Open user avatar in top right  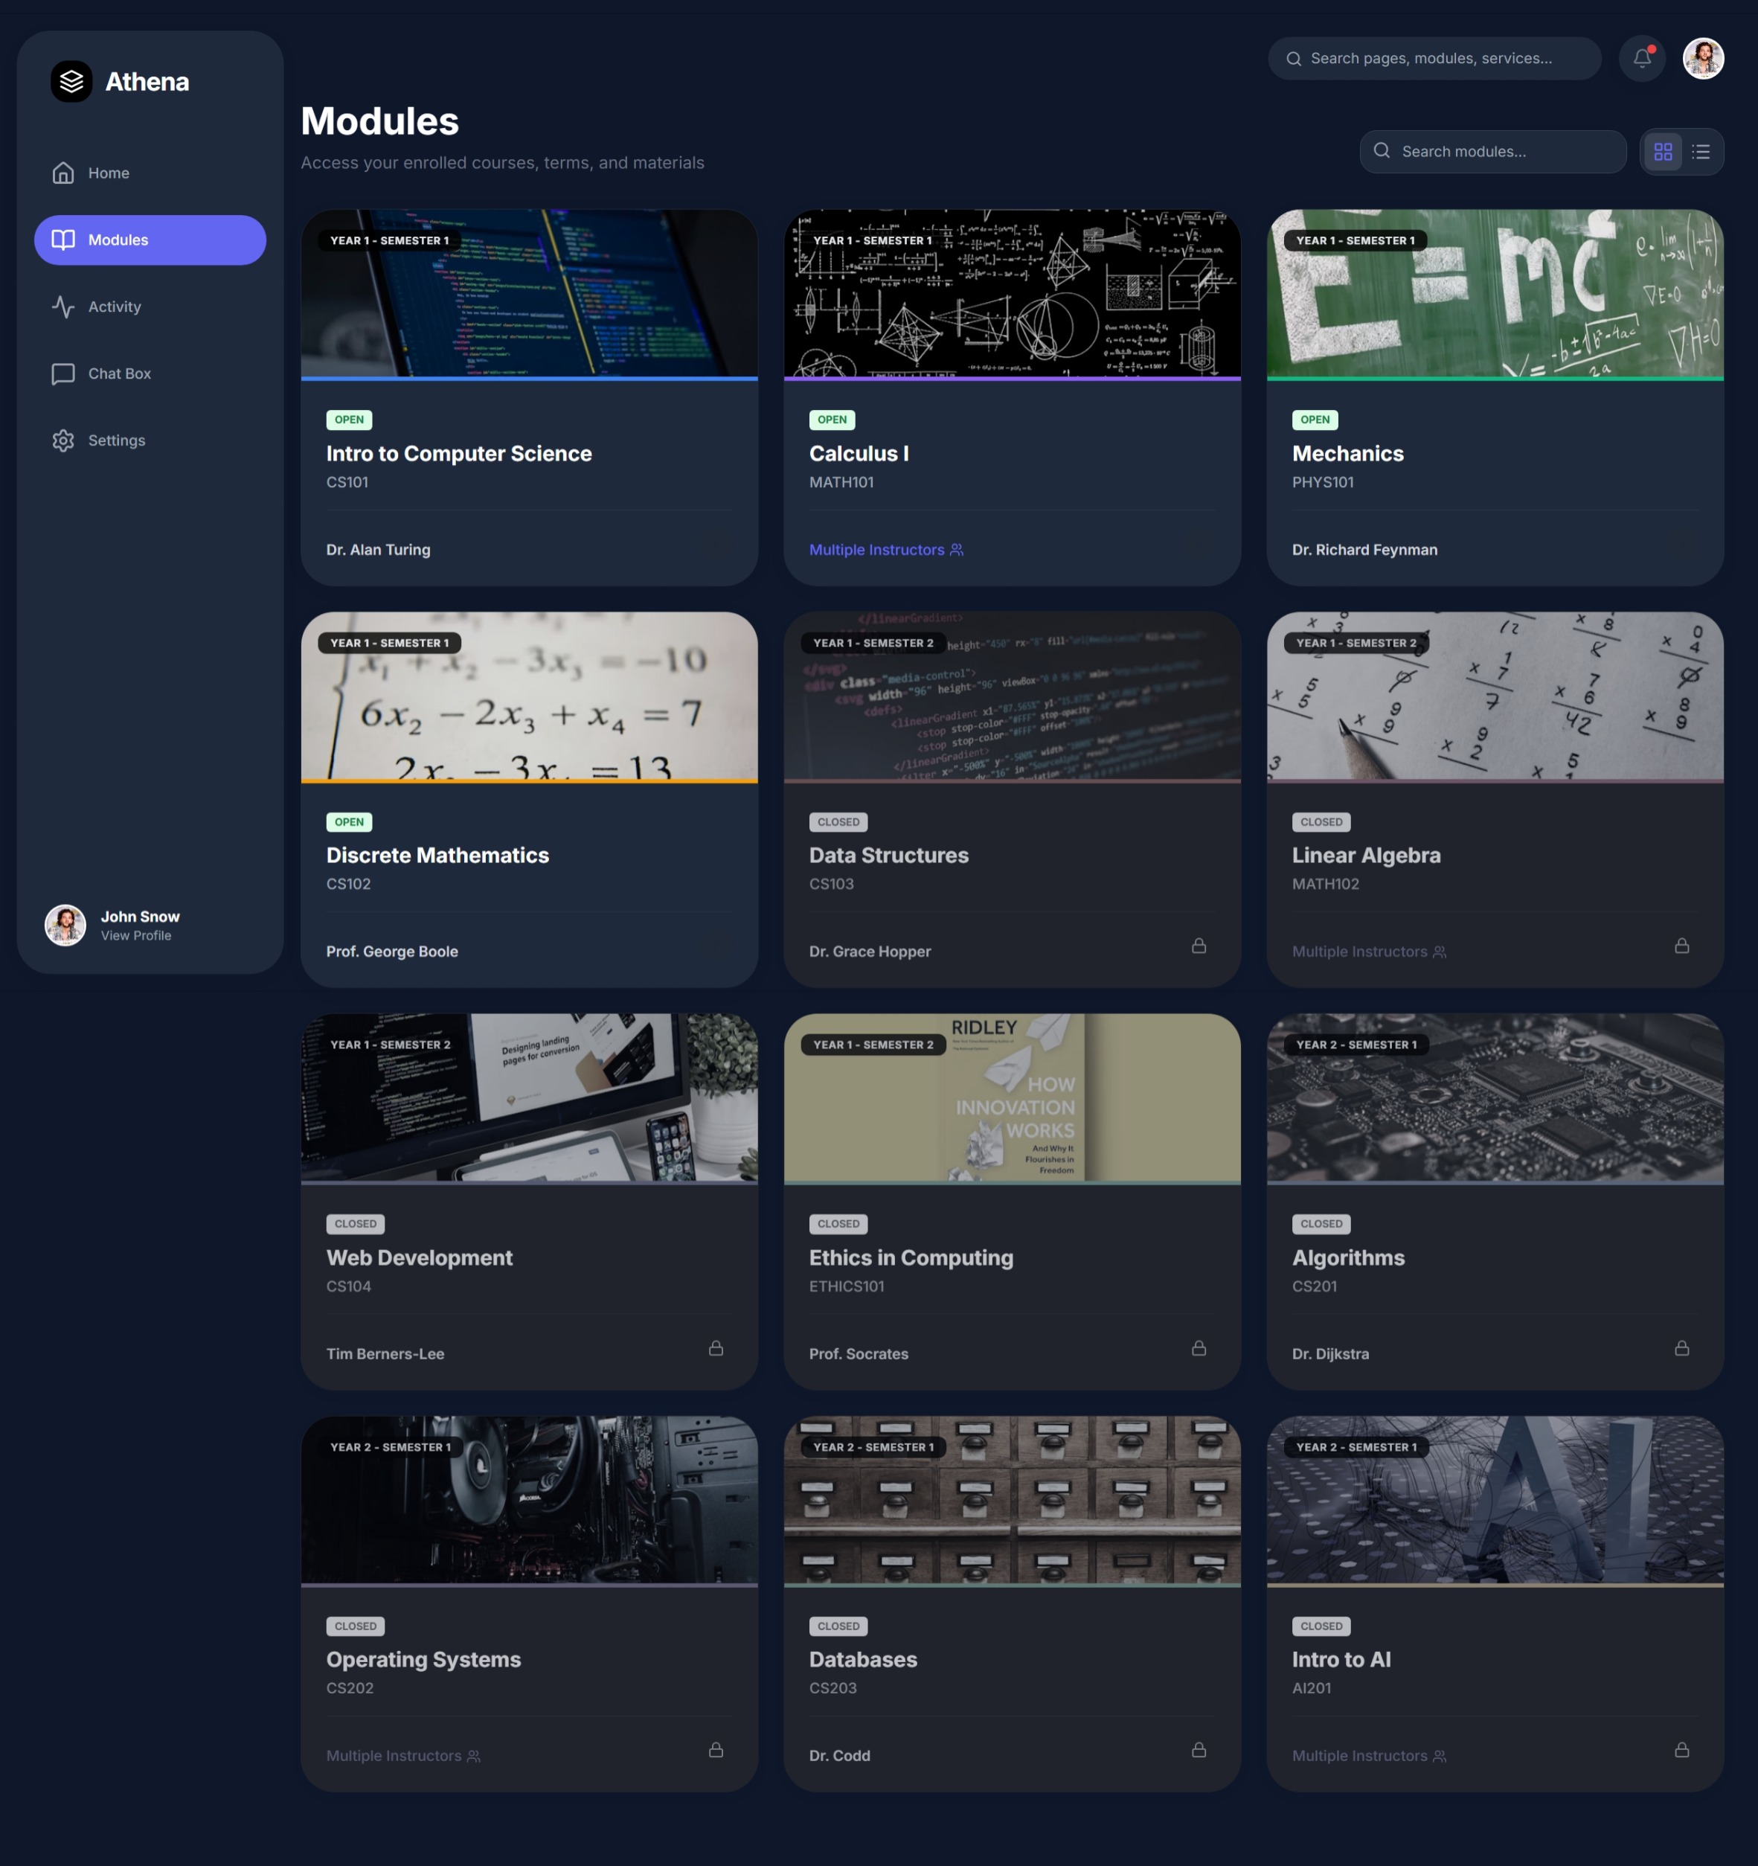coord(1703,58)
